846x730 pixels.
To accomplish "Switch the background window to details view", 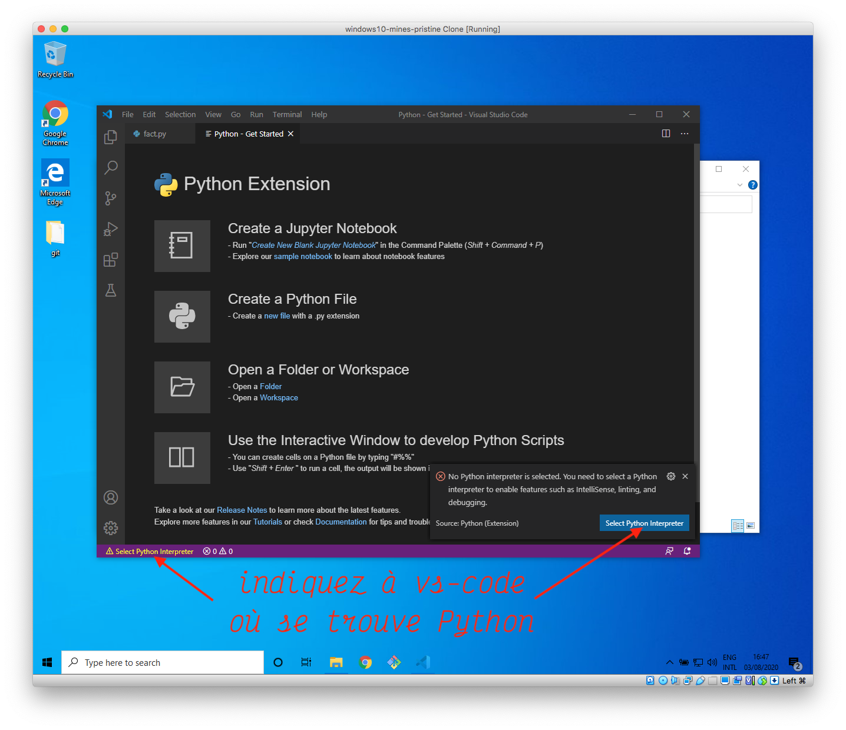I will coord(738,526).
